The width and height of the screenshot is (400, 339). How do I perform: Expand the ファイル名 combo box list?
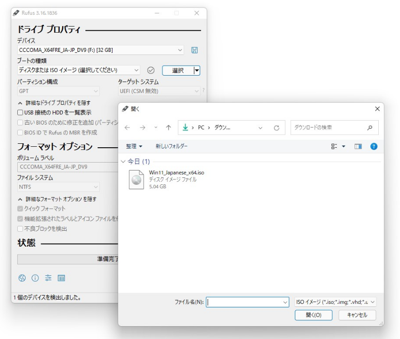[285, 302]
